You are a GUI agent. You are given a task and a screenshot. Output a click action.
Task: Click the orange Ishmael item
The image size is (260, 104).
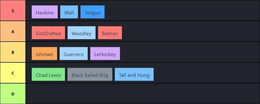[44, 54]
